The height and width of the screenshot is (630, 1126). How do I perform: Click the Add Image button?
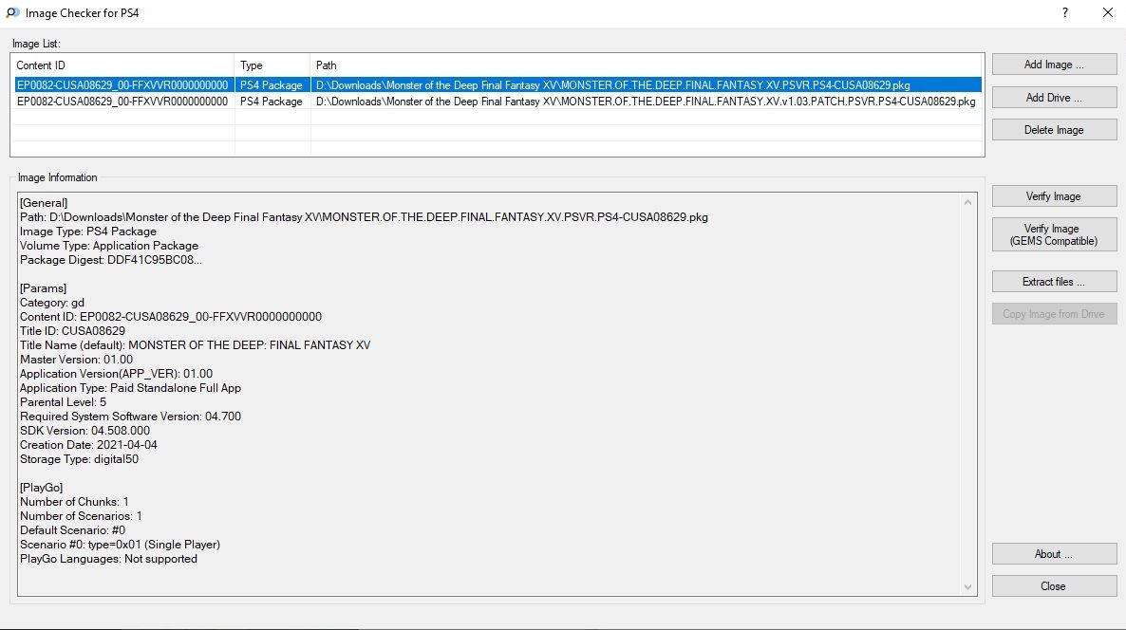coord(1054,65)
